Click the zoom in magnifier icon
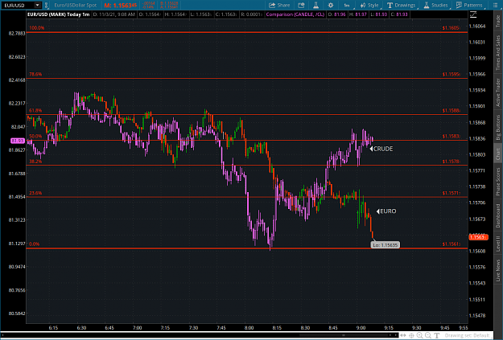The image size is (503, 340). (419, 335)
